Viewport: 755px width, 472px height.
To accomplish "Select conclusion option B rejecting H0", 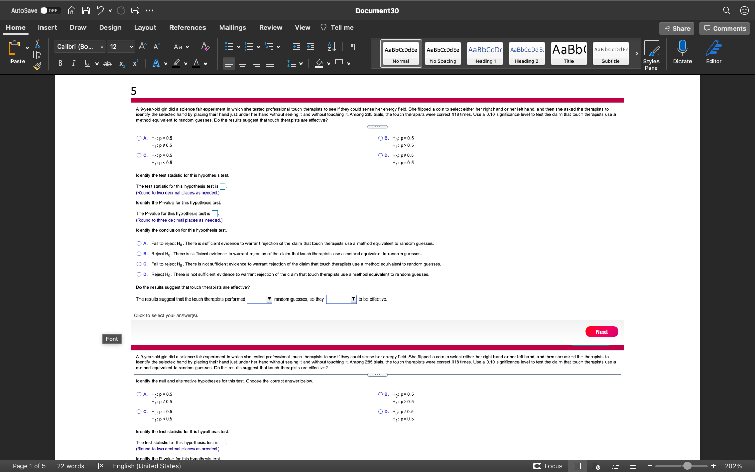I will [138, 254].
